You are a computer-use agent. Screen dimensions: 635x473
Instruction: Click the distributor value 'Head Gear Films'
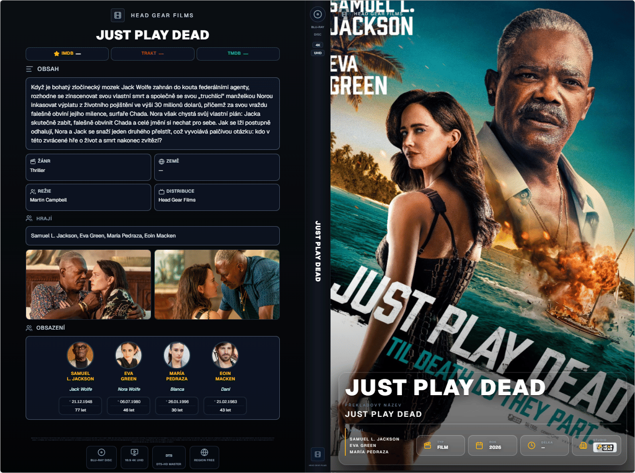pos(177,200)
